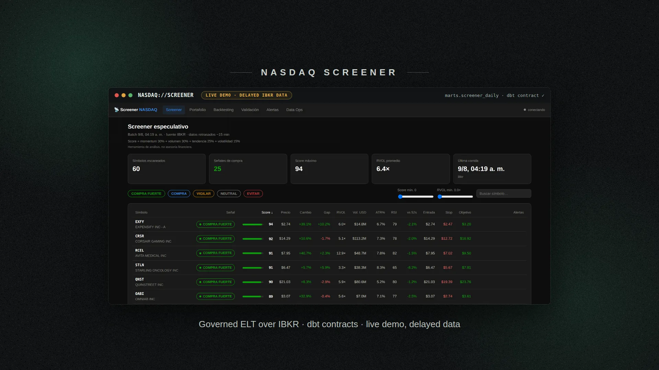
Task: Adjust the Score mín. slider
Action: tap(415, 197)
